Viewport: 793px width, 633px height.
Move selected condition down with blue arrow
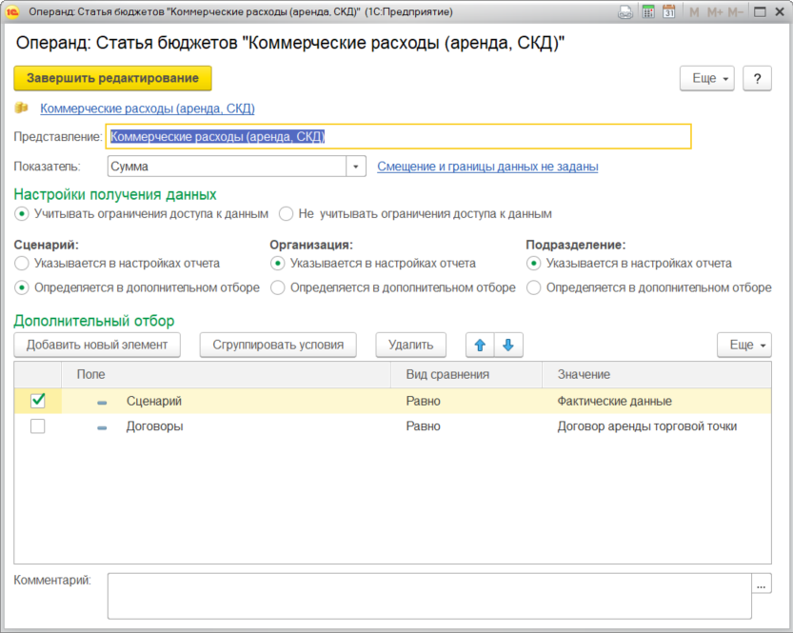coord(508,345)
